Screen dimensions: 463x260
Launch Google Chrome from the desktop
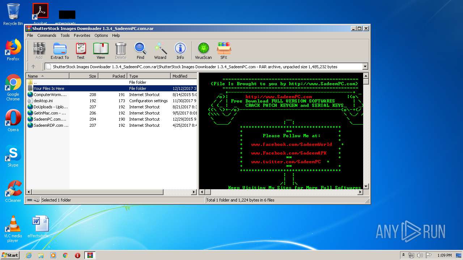(13, 87)
